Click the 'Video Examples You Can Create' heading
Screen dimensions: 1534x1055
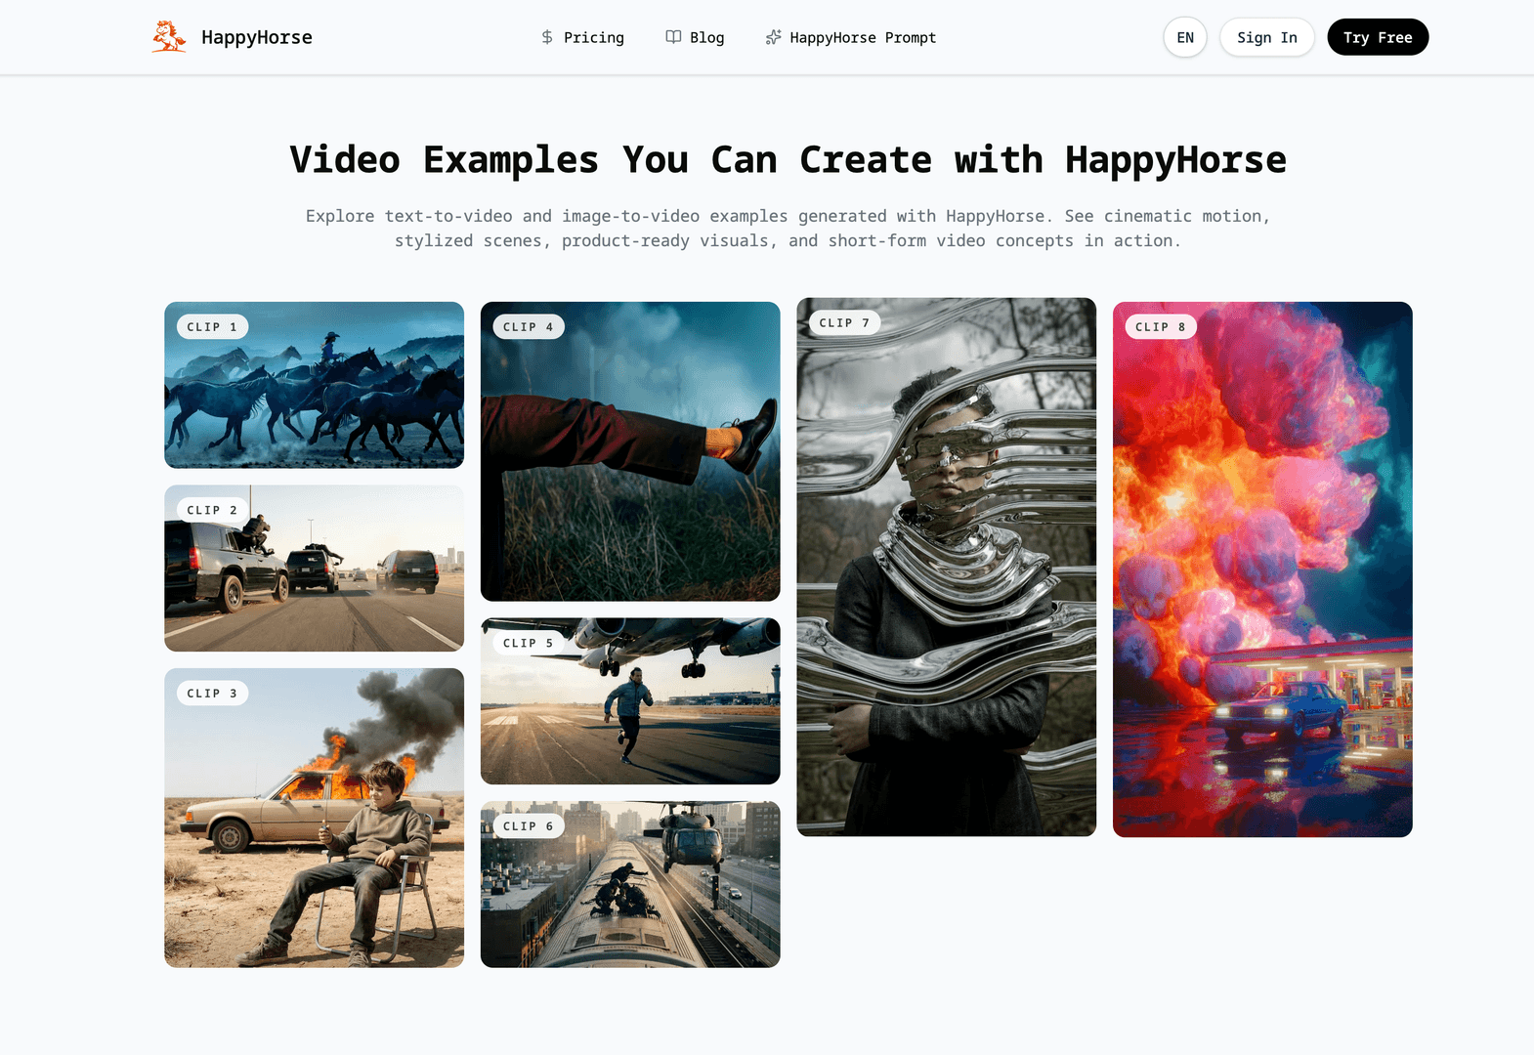click(x=788, y=160)
